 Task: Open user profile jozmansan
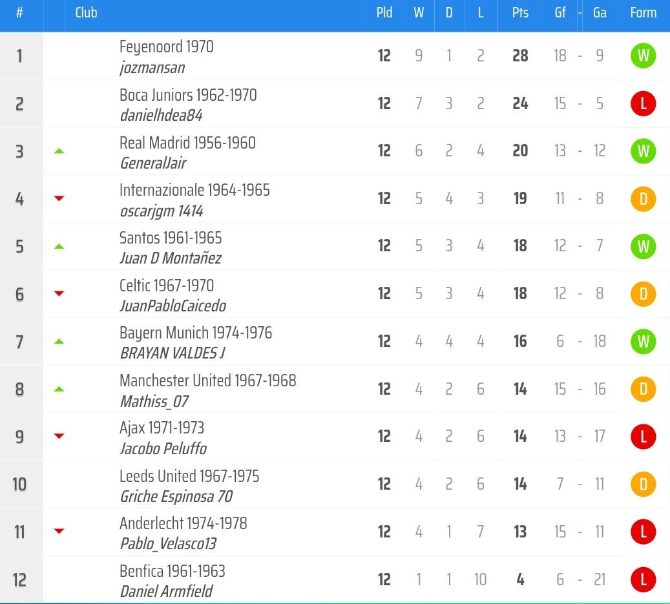152,68
